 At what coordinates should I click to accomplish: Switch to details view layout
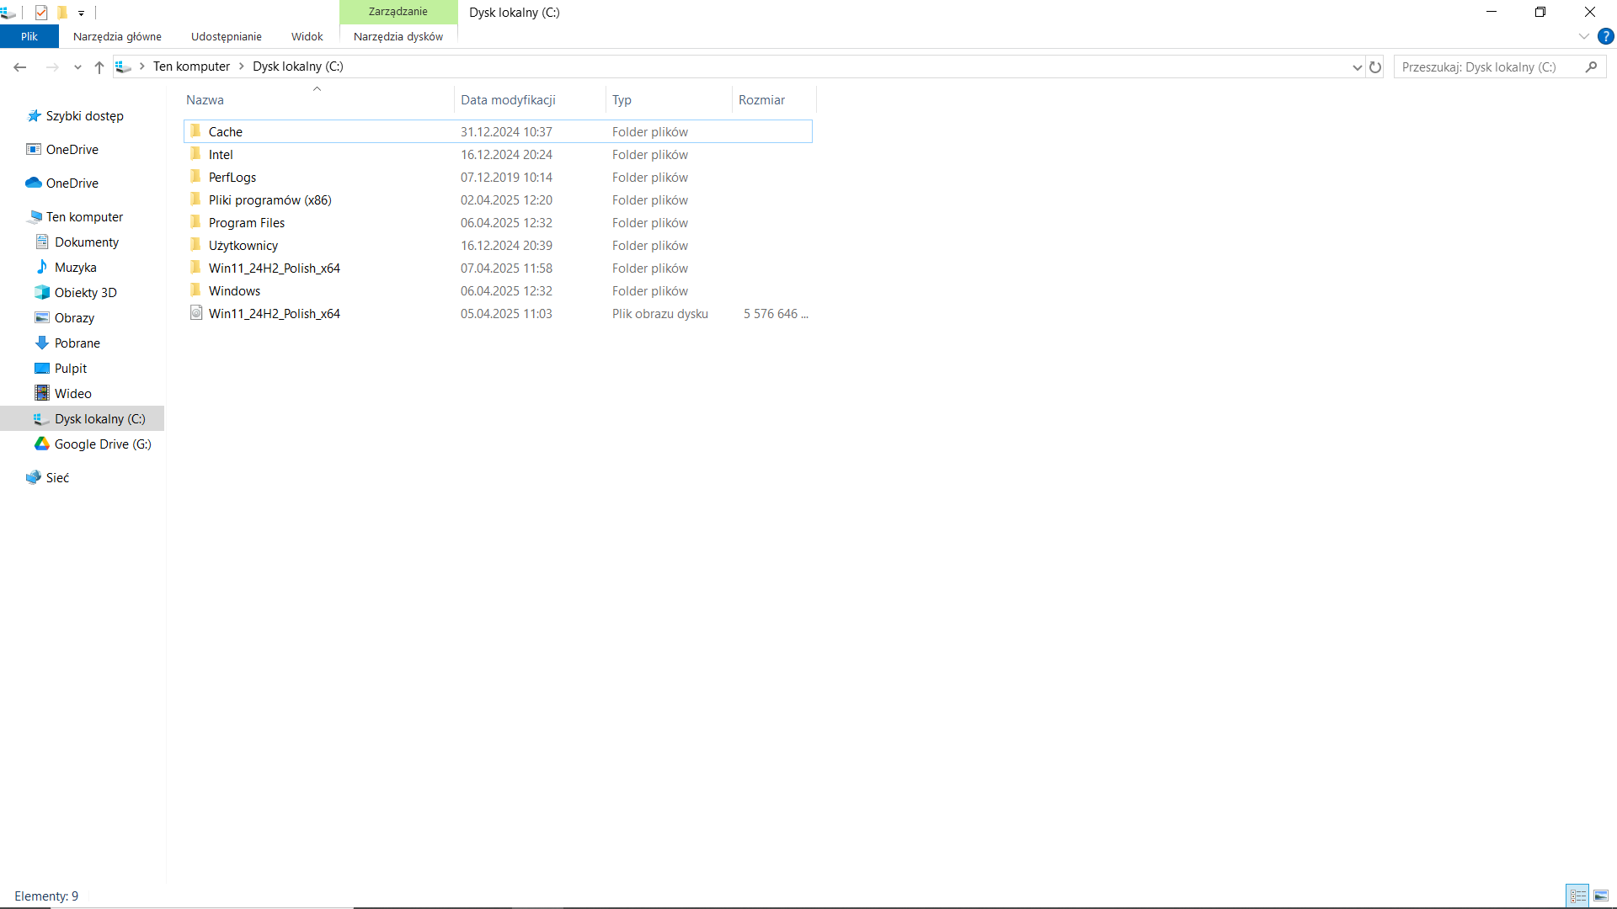coord(1577,896)
